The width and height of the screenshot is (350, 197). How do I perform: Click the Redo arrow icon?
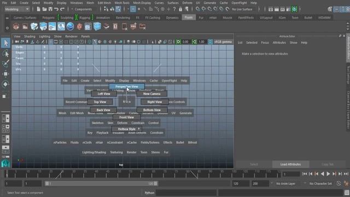[62, 9]
